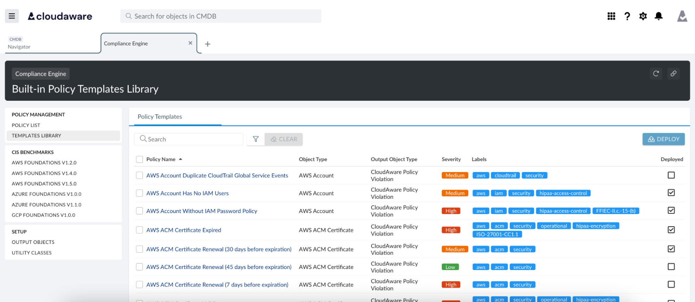Click the Deployed column header
695x302 pixels.
pyautogui.click(x=672, y=159)
